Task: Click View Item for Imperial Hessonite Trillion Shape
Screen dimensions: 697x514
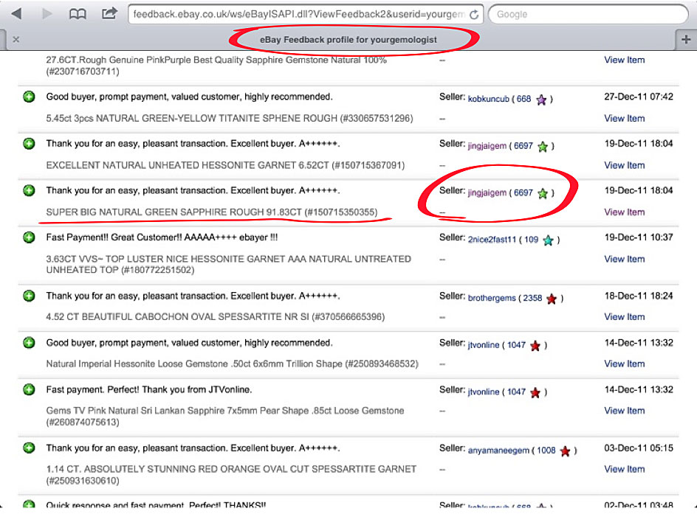Action: (624, 364)
